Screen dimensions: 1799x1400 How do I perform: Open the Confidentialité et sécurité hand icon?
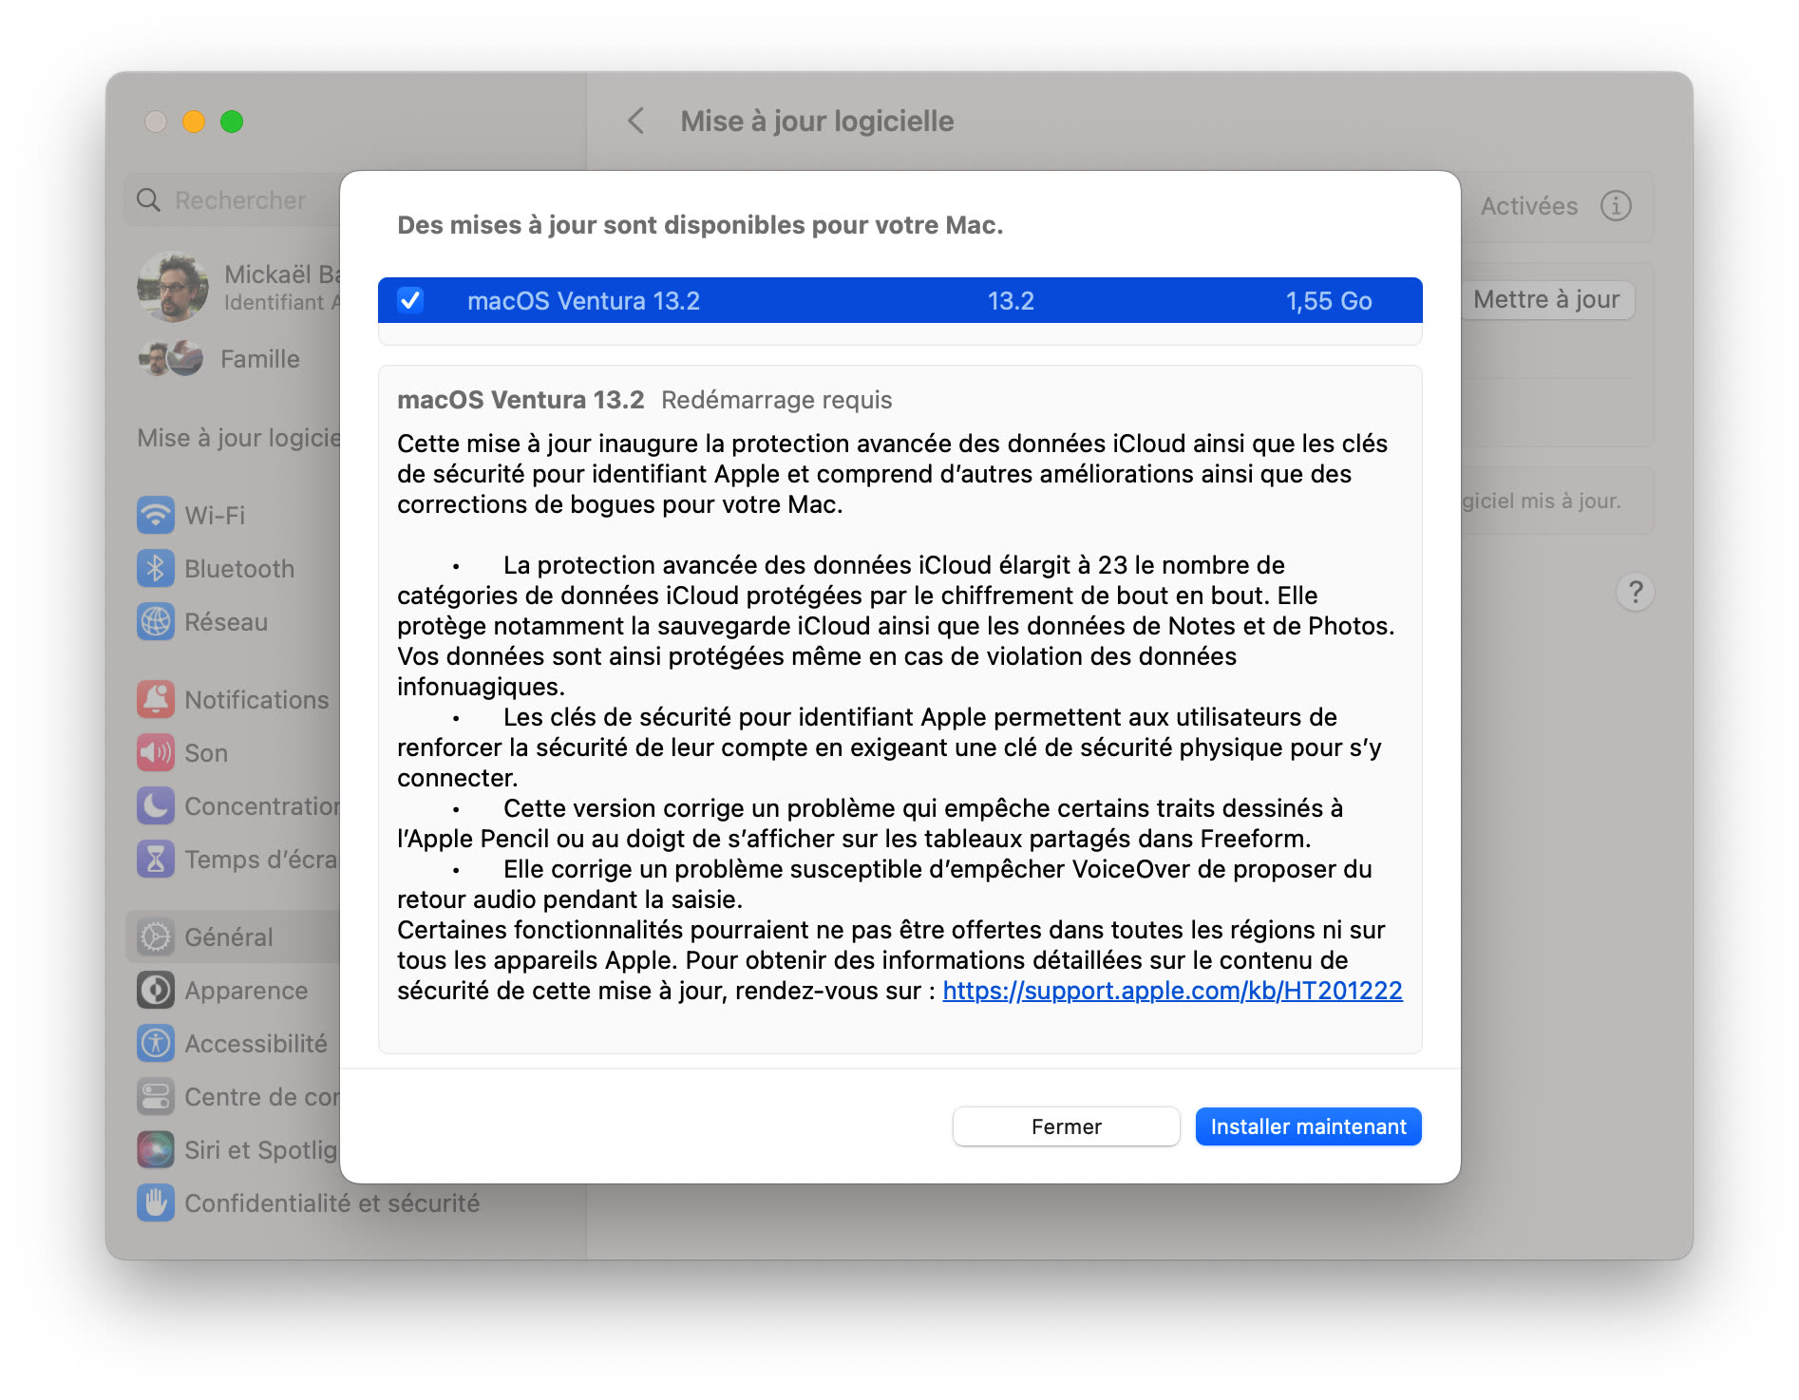click(x=156, y=1202)
